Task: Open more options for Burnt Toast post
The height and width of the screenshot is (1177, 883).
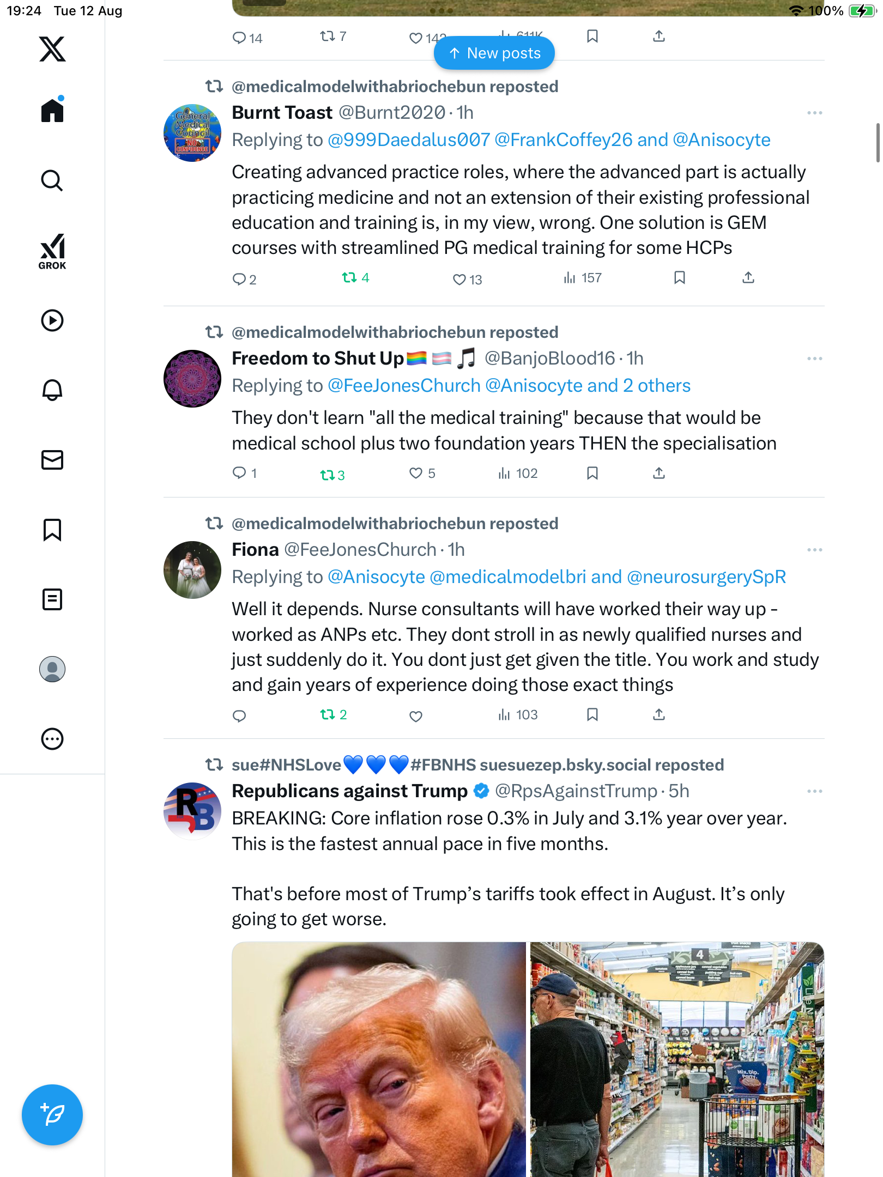Action: pyautogui.click(x=814, y=113)
